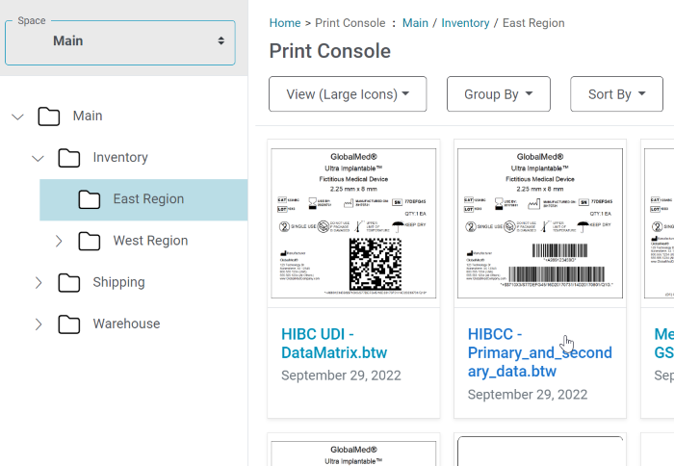
Task: Click the Print Console page heading
Action: 329,51
